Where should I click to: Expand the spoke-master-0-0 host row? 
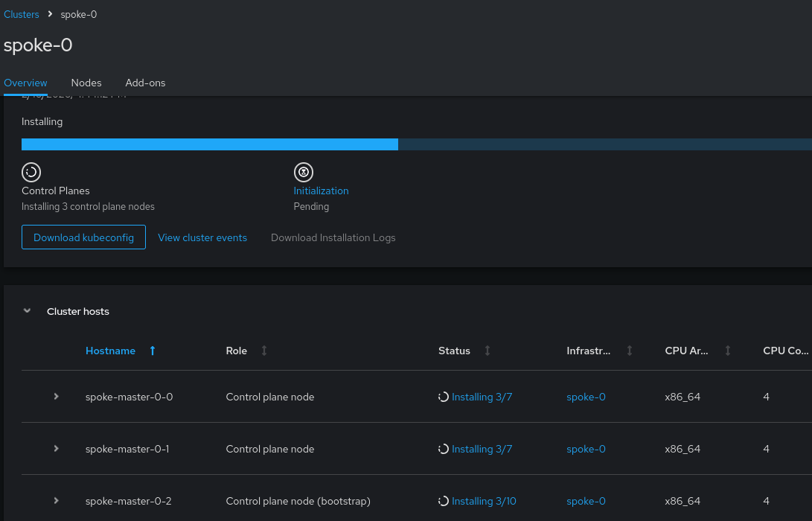pyautogui.click(x=56, y=397)
